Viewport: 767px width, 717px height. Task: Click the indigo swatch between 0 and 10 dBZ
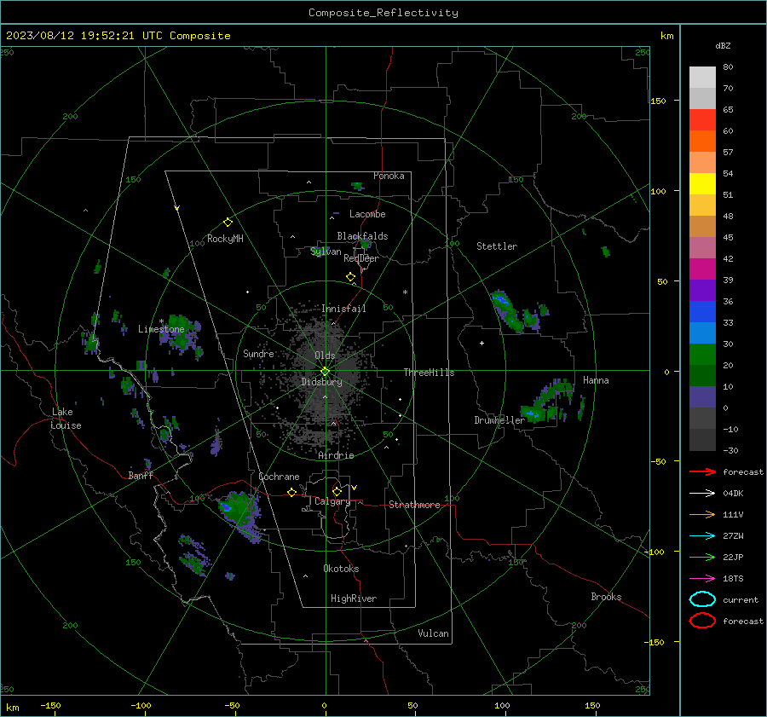point(702,397)
